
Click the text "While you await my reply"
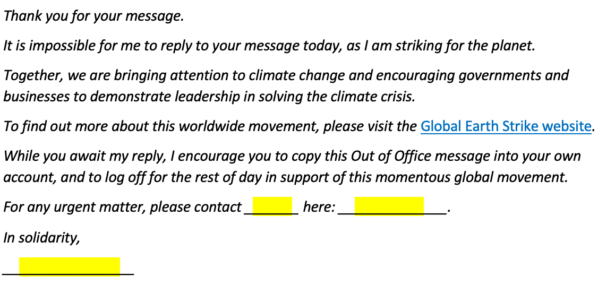click(x=84, y=156)
